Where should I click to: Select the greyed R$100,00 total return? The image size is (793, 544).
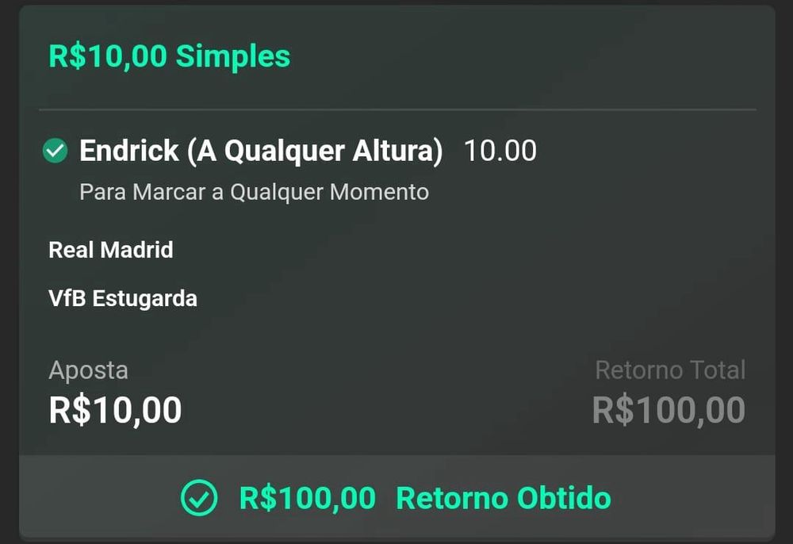pos(668,410)
